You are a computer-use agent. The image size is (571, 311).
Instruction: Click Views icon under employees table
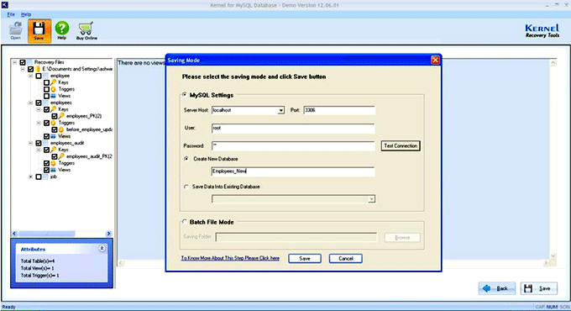54,136
